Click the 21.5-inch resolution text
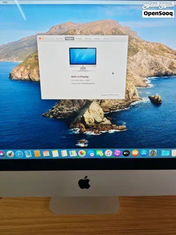Image resolution: width=176 pixels, height=235 pixels. click(x=81, y=80)
